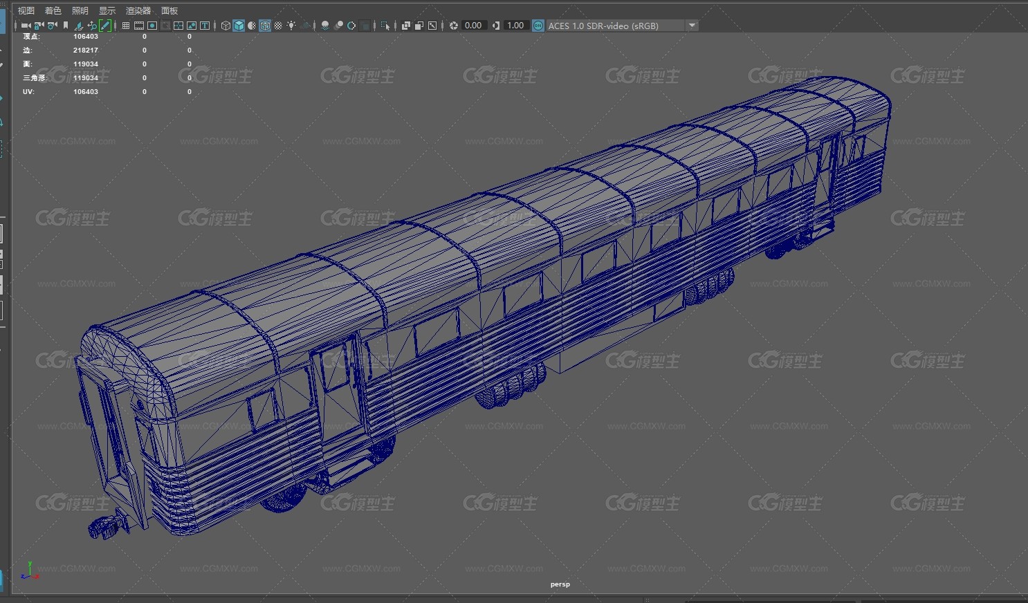Toggle the X-Ray icon

[x=406, y=26]
